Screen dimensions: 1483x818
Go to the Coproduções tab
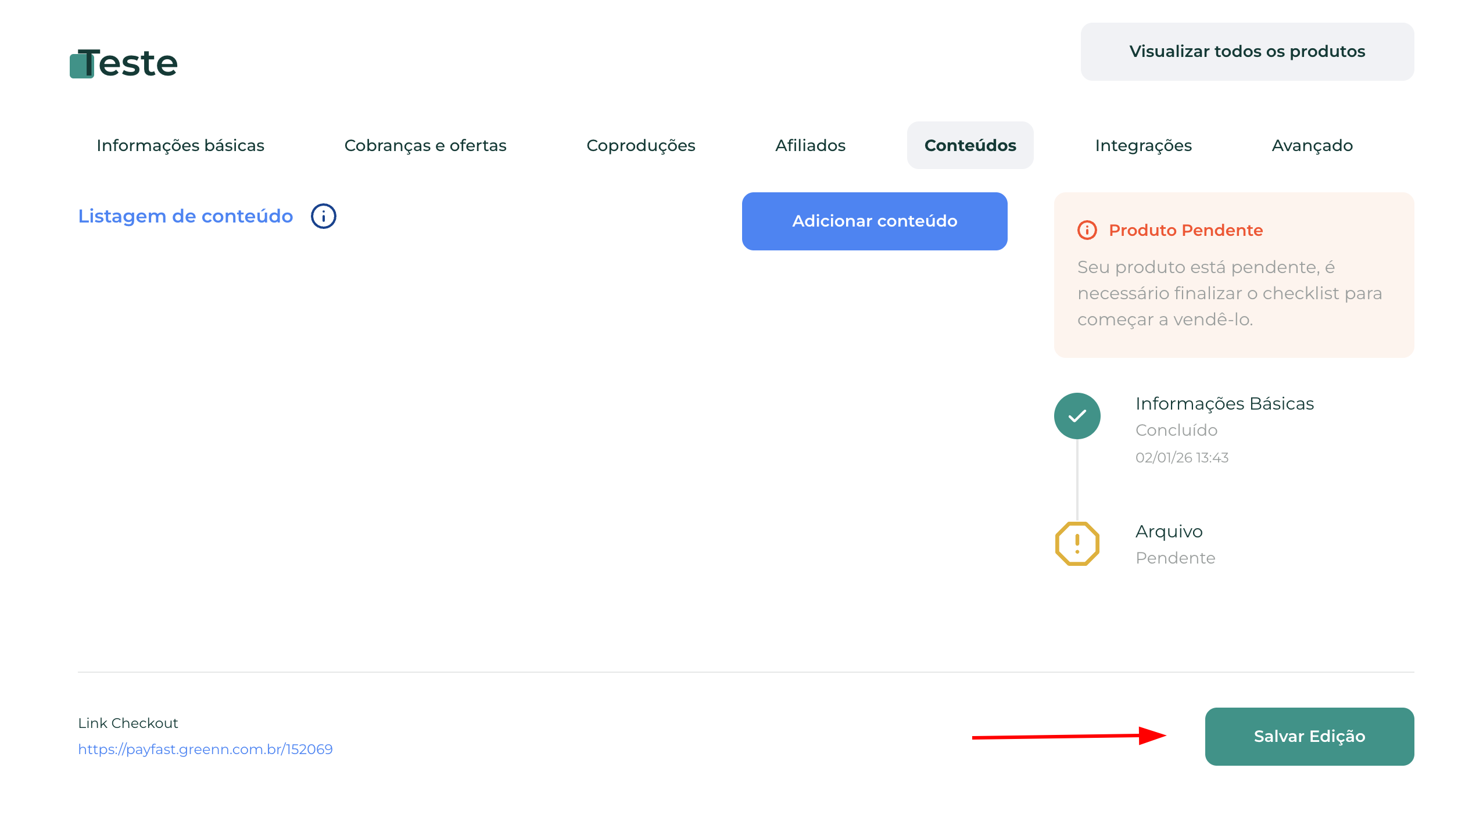[x=640, y=145]
